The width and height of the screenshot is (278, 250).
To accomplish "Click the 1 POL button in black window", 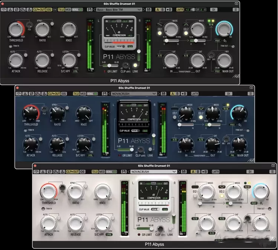I will pyautogui.click(x=75, y=71).
